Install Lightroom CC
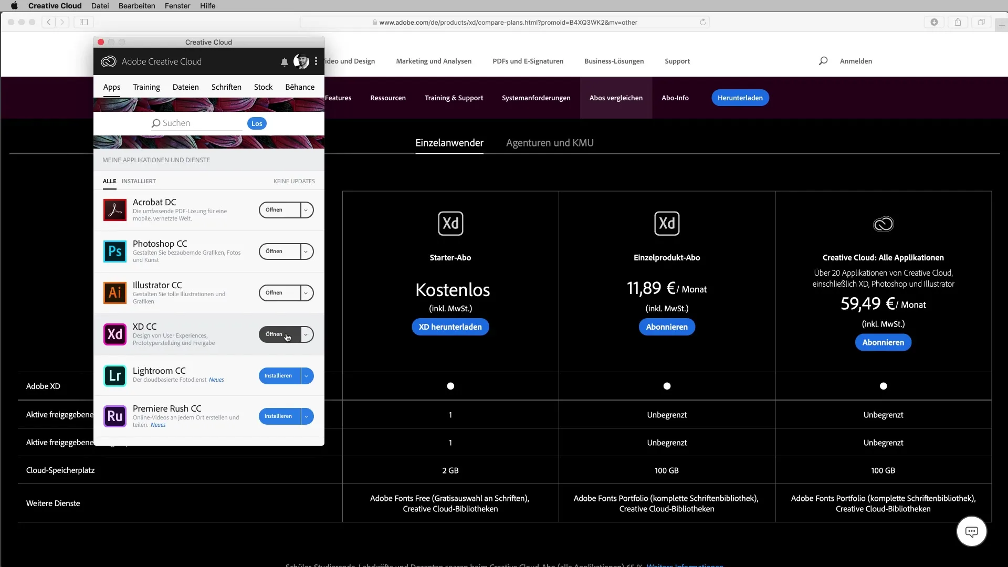 tap(279, 376)
